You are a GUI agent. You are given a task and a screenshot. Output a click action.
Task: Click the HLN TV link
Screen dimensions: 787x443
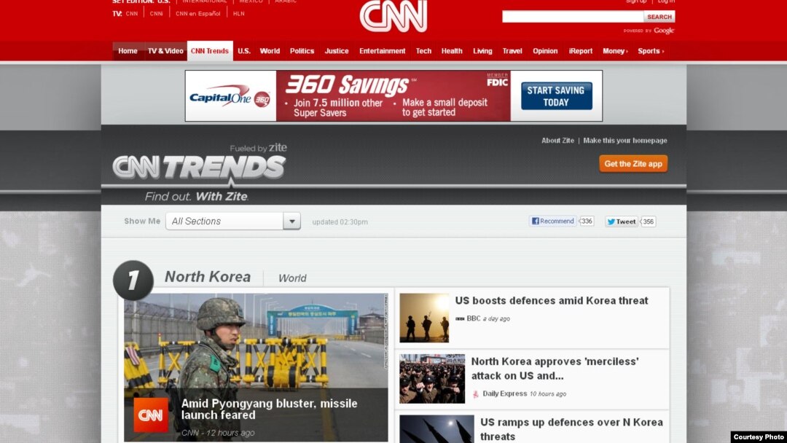point(239,14)
